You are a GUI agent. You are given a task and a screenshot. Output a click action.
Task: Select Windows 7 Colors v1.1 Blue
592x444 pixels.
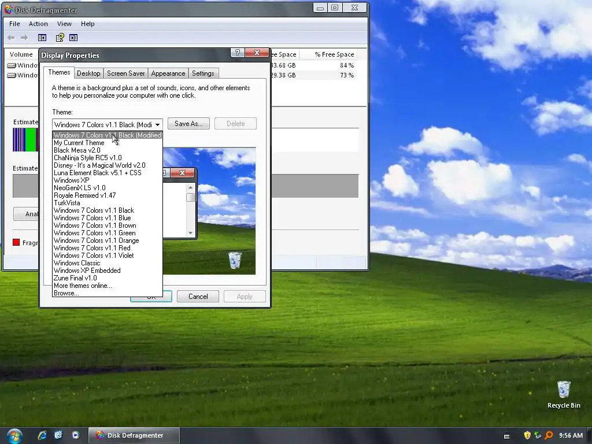[x=107, y=218]
